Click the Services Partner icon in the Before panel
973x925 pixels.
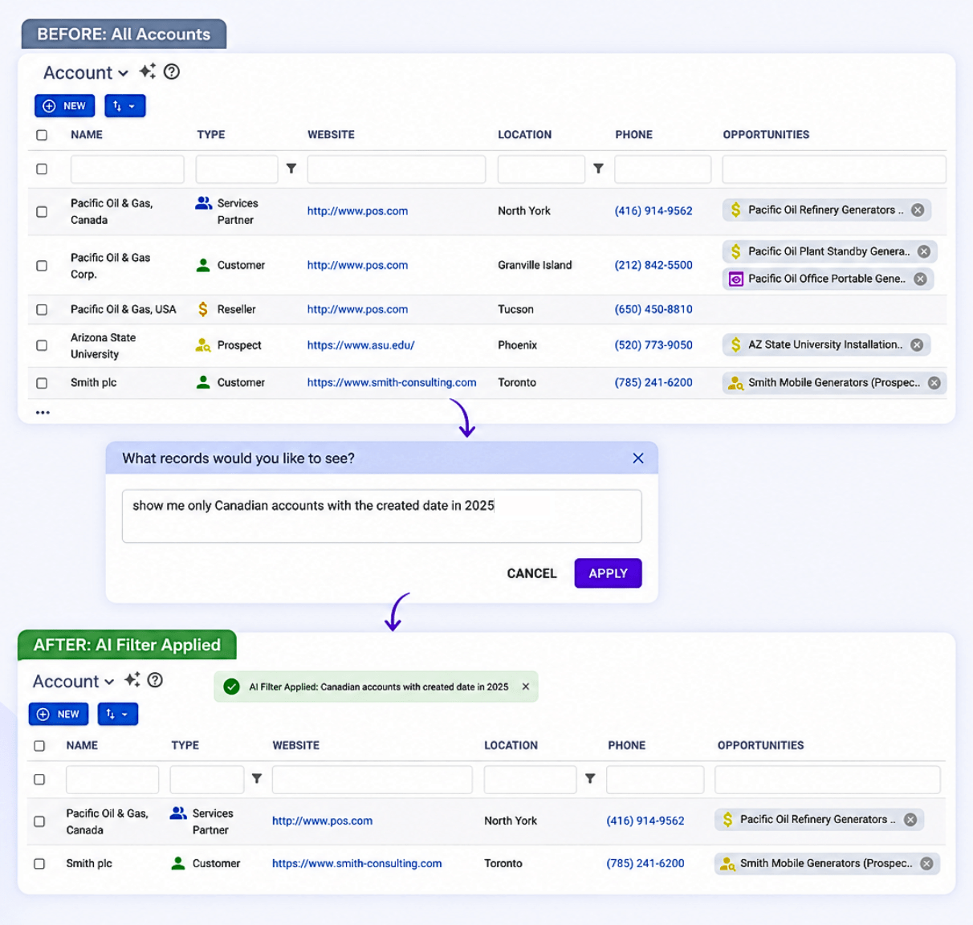204,203
